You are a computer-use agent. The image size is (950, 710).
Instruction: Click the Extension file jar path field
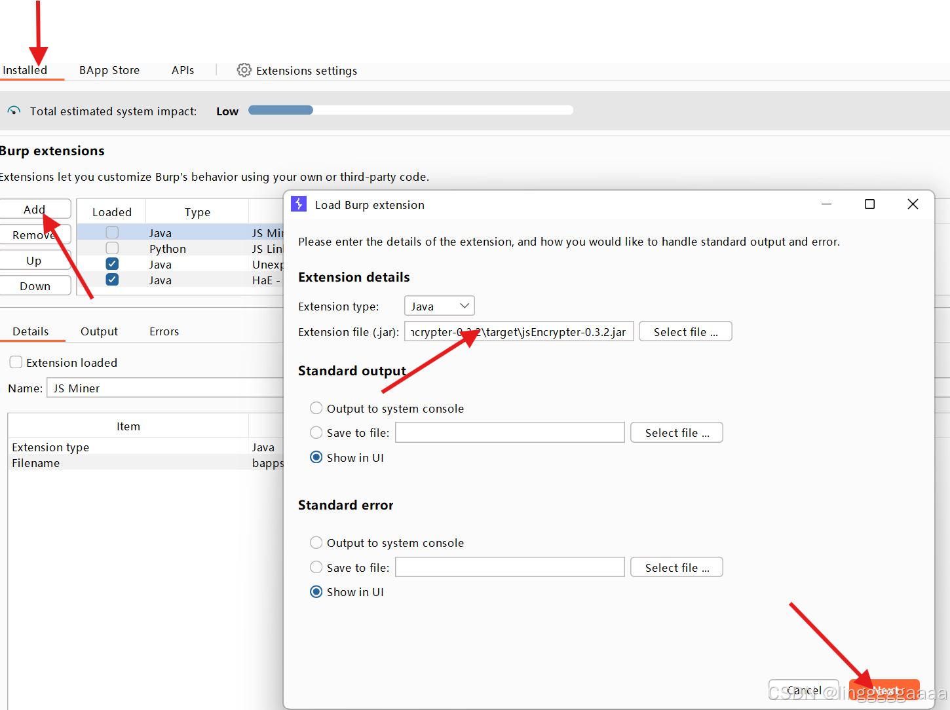[519, 331]
